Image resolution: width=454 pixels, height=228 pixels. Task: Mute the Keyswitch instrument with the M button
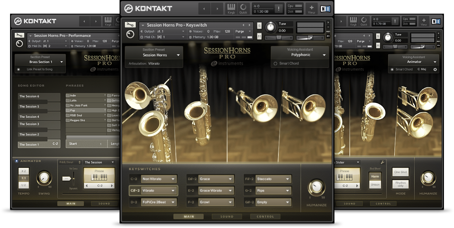coord(259,36)
